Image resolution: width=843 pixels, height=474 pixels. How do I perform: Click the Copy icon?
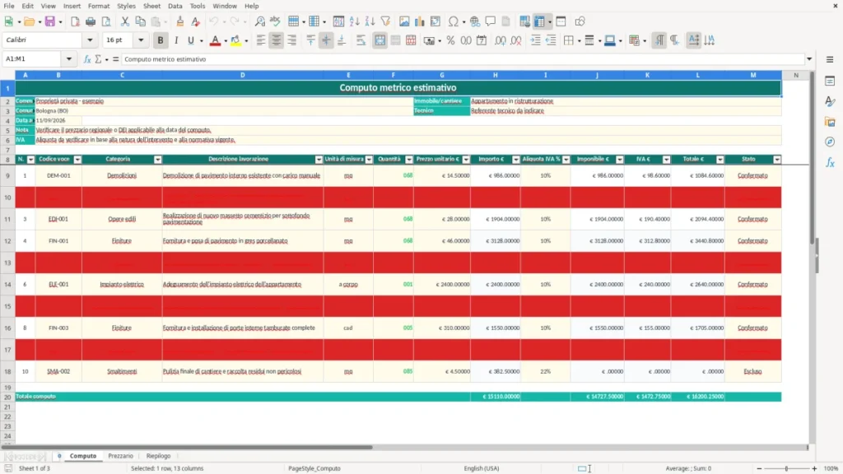140,21
